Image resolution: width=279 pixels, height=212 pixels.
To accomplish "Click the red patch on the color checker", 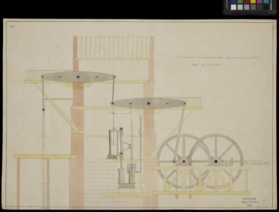I will pos(247,1).
